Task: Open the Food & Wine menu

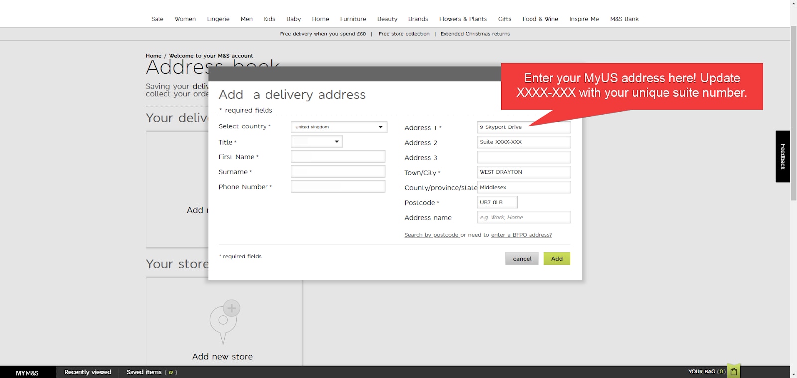Action: (540, 19)
